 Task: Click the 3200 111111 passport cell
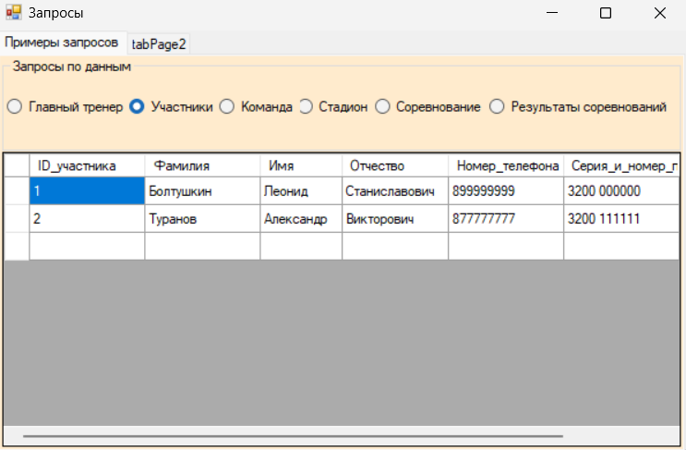coord(621,218)
